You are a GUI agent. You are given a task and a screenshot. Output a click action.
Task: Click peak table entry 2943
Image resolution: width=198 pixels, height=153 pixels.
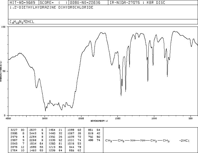pyautogui.click(x=14, y=144)
